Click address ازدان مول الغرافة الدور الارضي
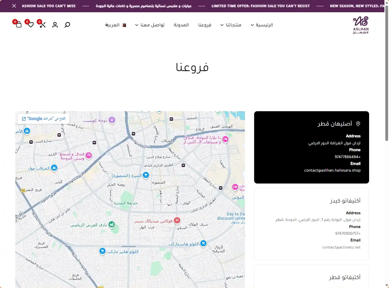Image resolution: width=389 pixels, height=288 pixels. coord(335,143)
